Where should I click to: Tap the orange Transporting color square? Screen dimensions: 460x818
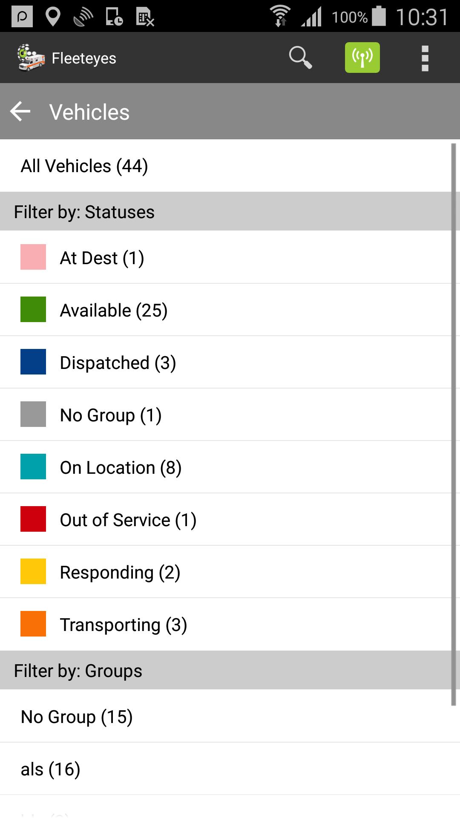pyautogui.click(x=33, y=624)
